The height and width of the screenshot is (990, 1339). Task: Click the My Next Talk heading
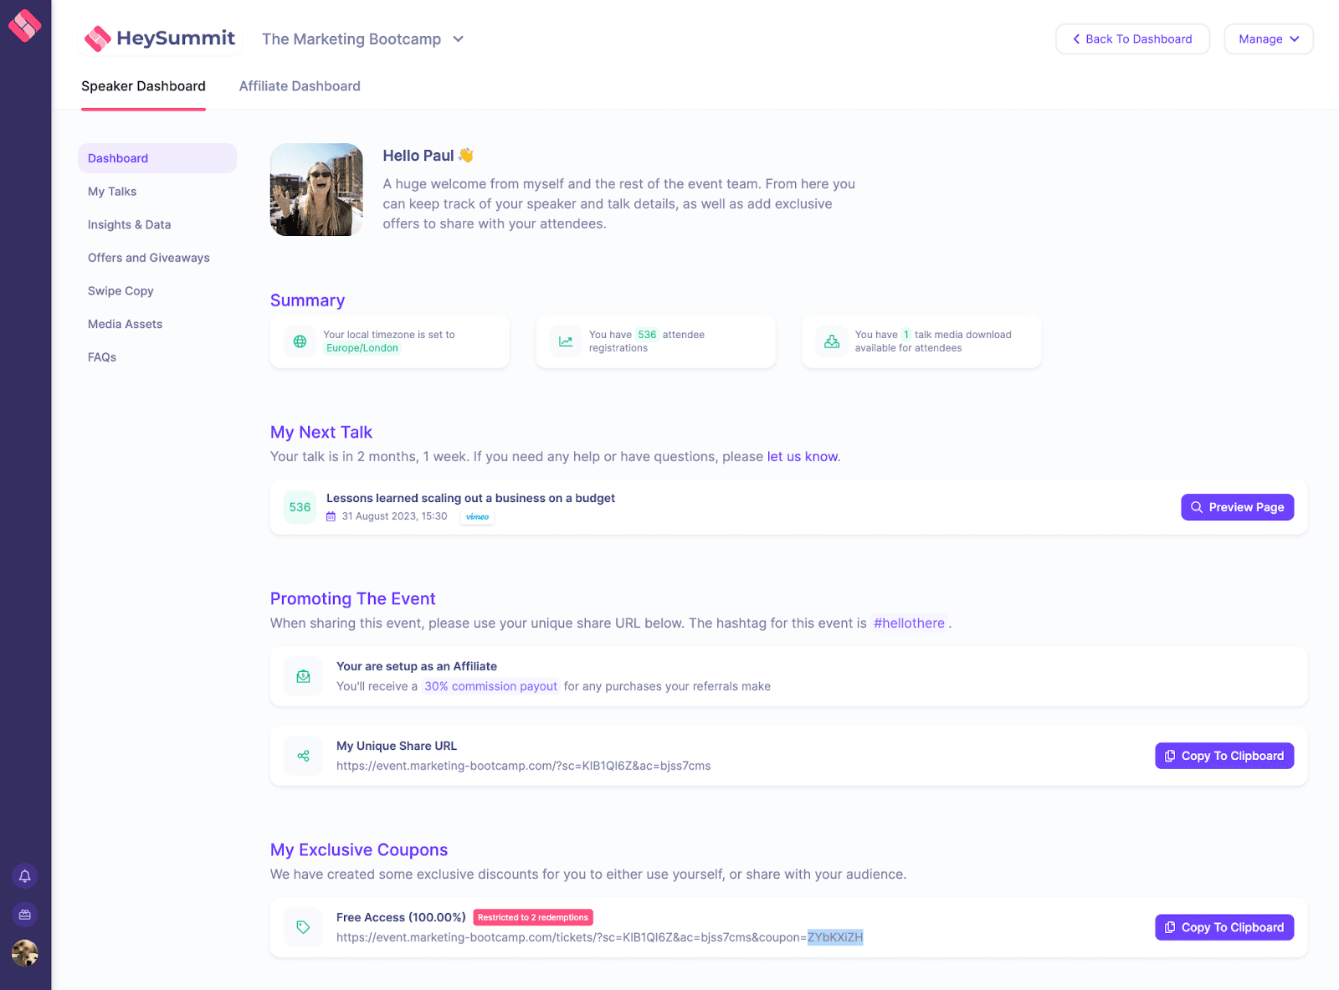point(321,433)
